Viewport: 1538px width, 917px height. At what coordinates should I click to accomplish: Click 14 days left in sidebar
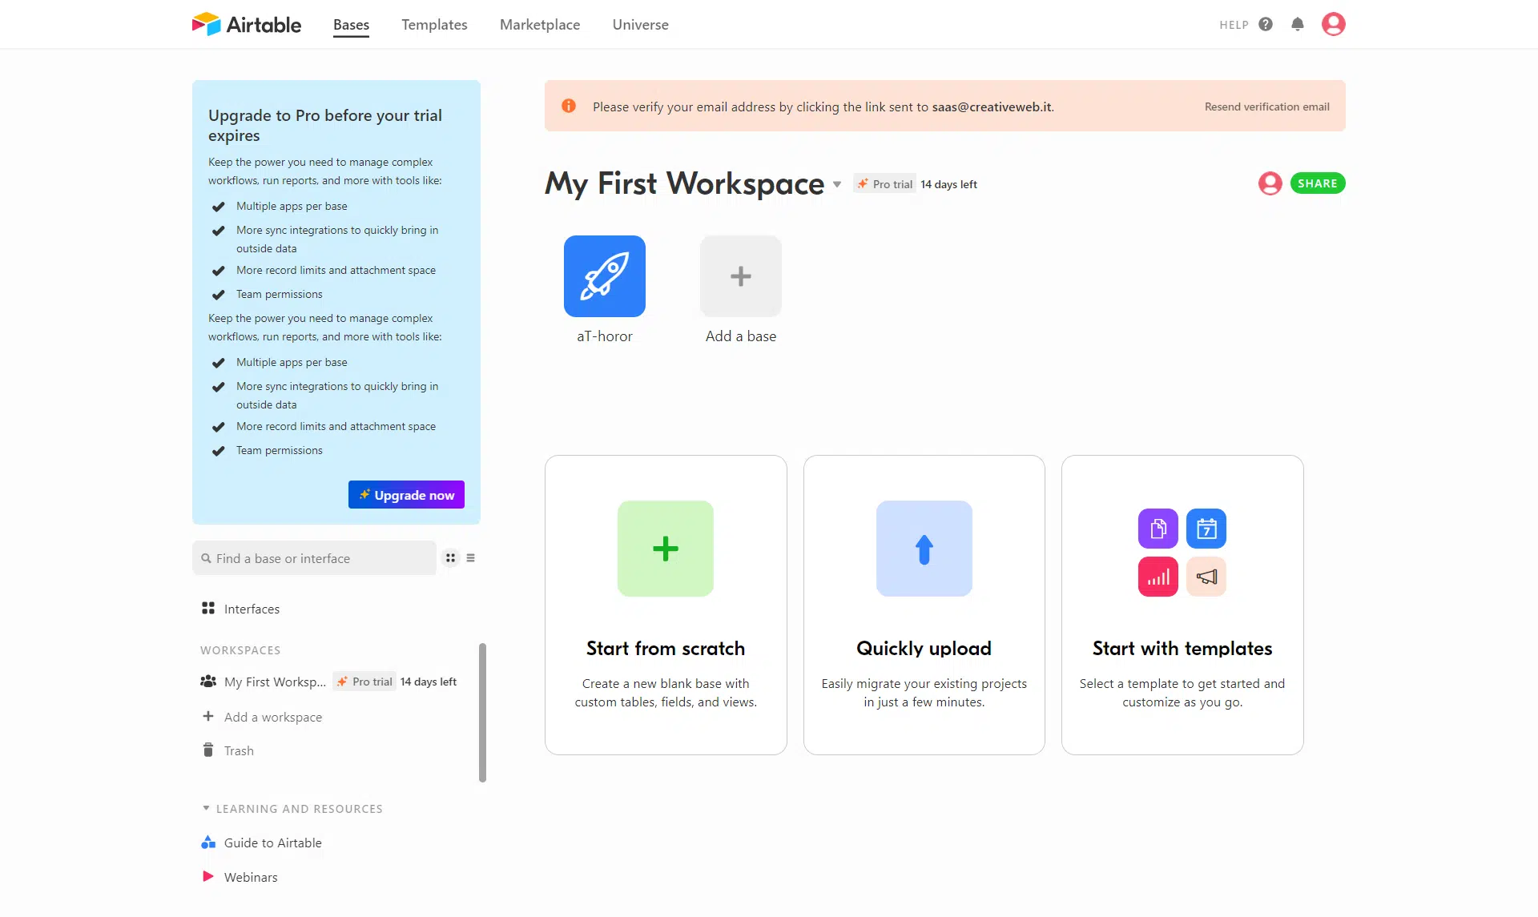(x=429, y=682)
